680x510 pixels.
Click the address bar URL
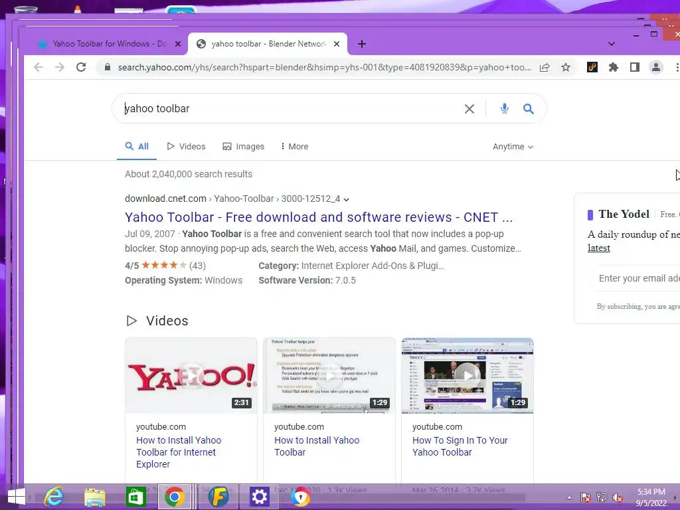(324, 67)
